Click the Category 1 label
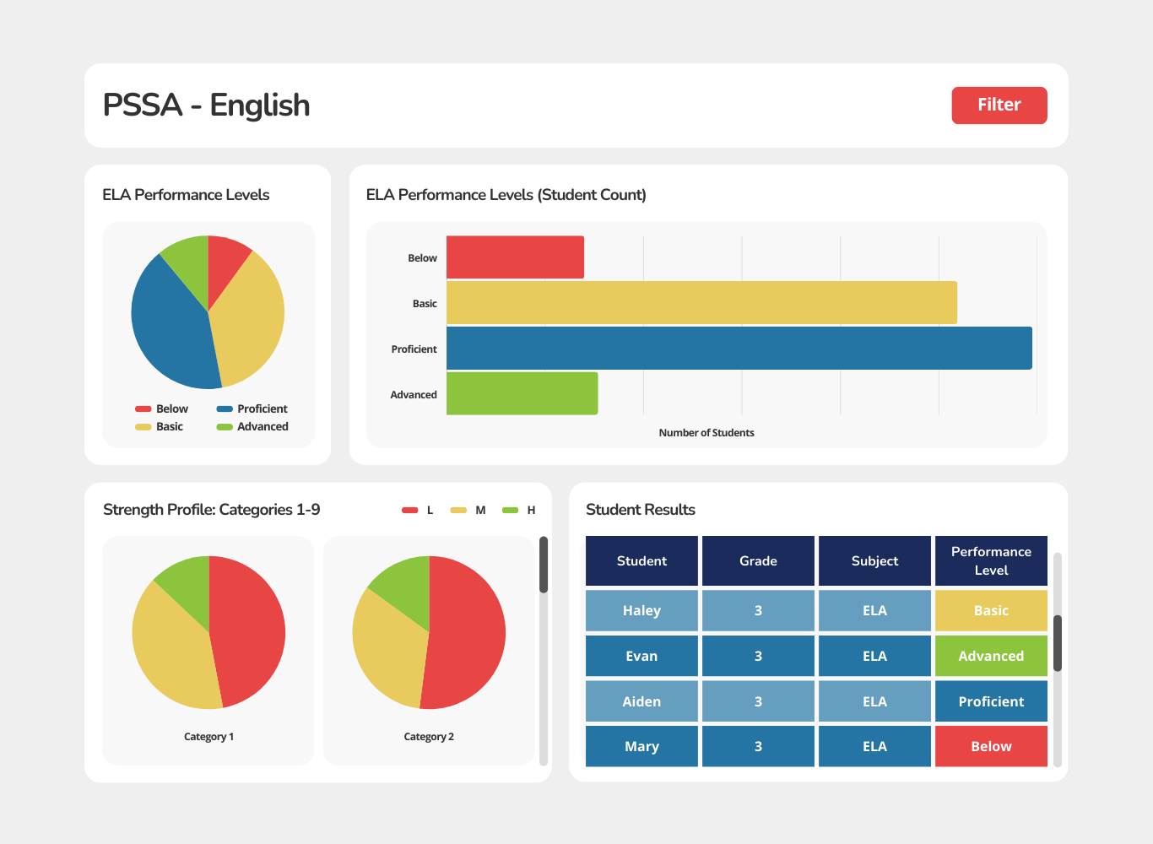The height and width of the screenshot is (844, 1153). [x=208, y=737]
